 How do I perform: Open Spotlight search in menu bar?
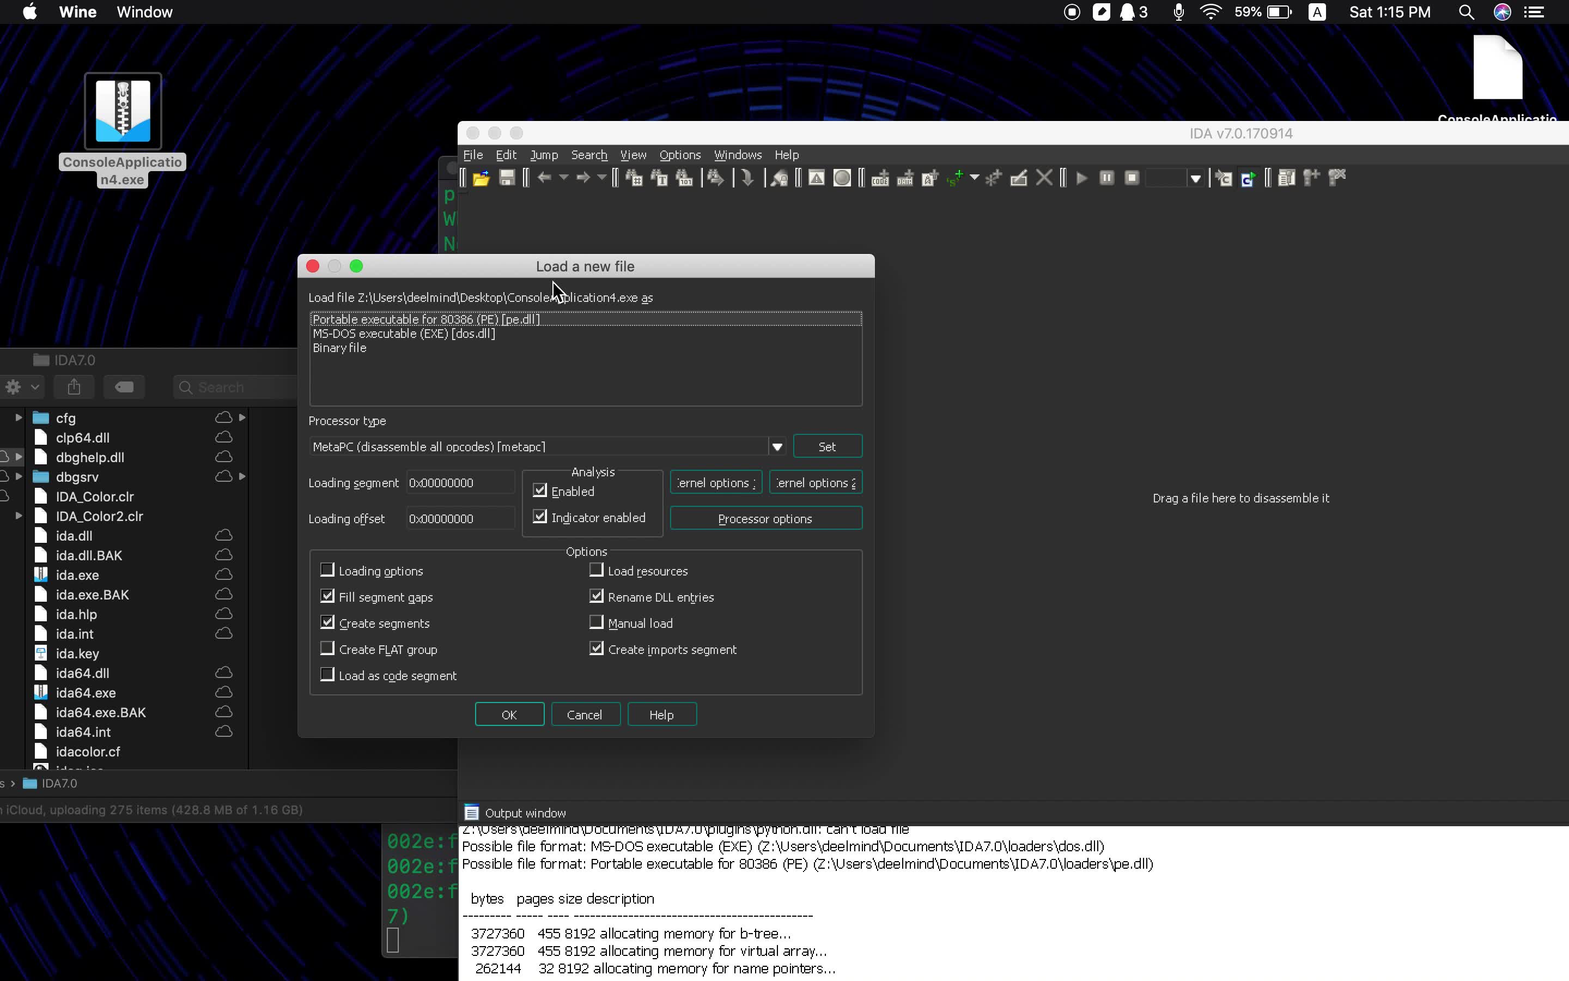click(1467, 13)
